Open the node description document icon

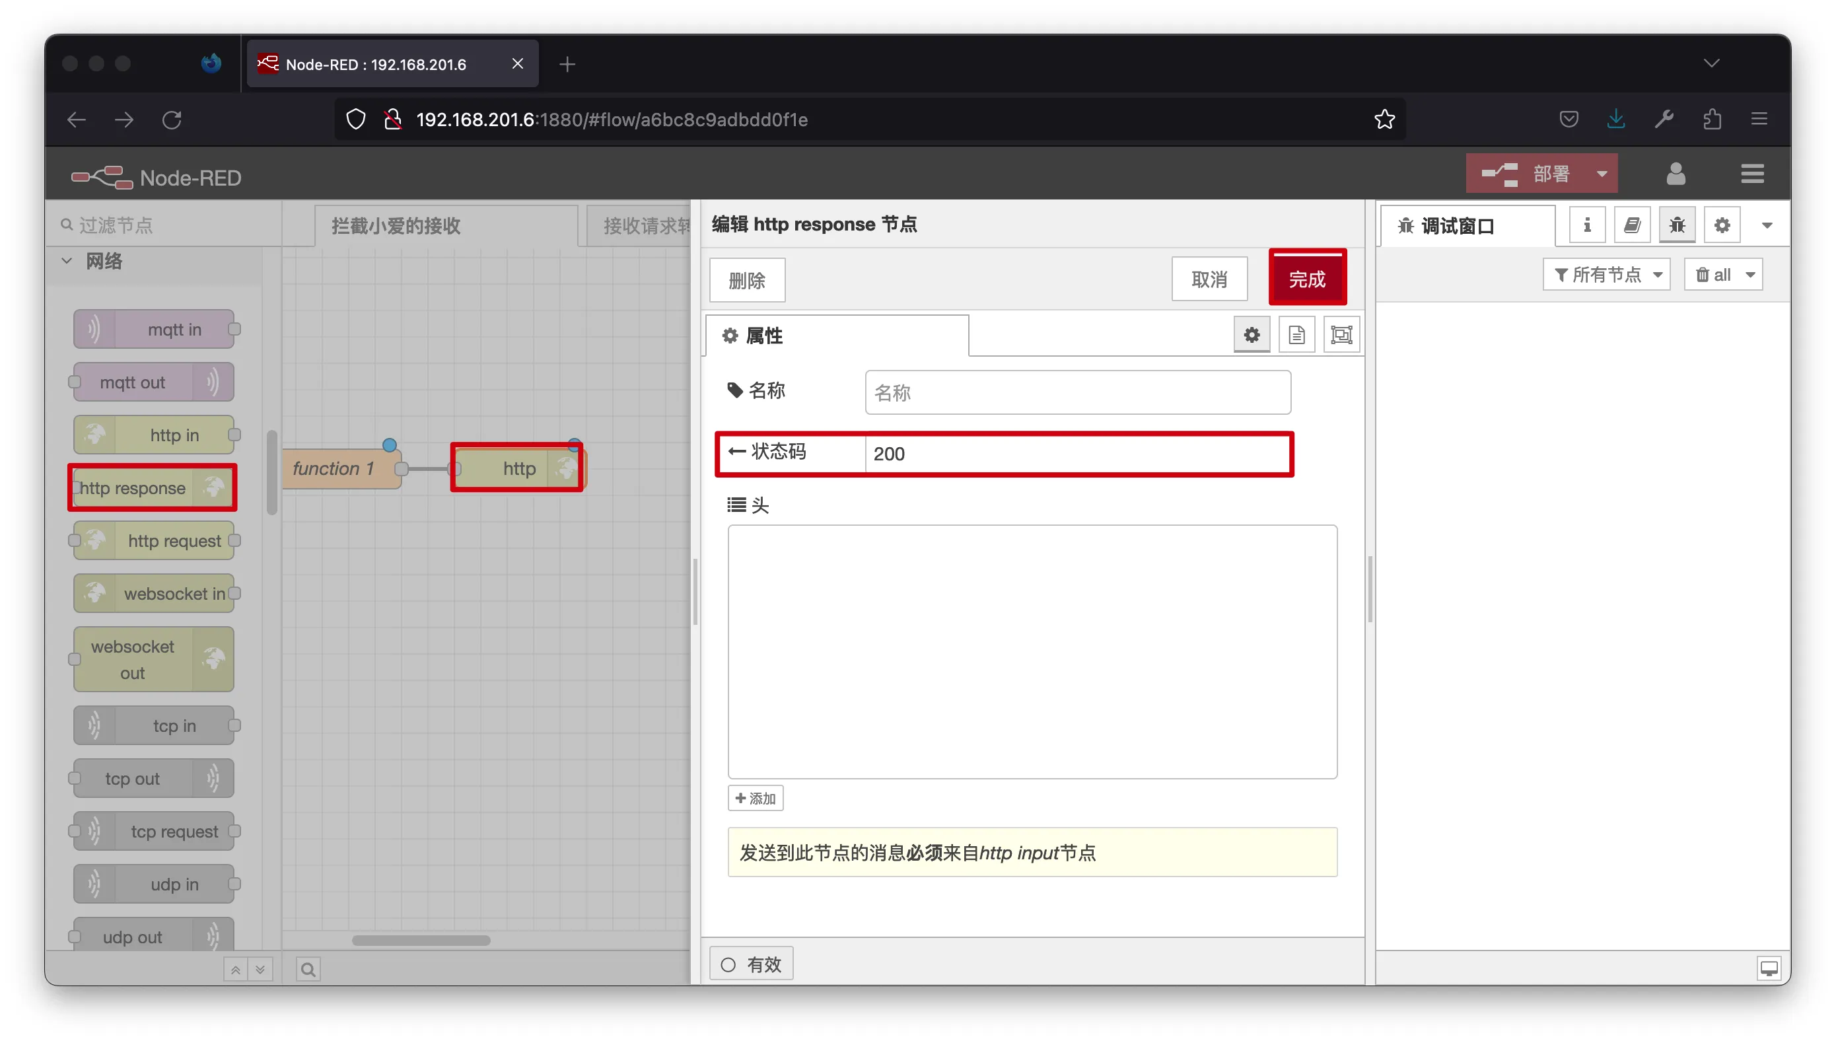coord(1296,335)
